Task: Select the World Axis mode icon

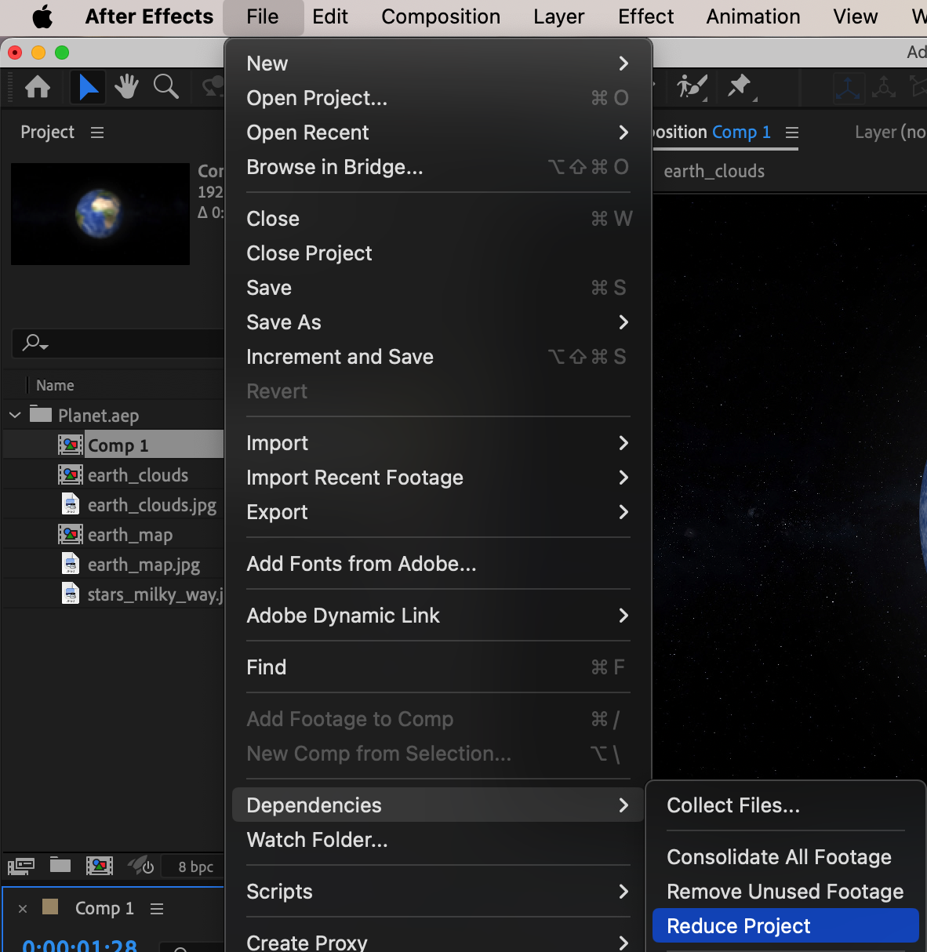Action: tap(884, 87)
